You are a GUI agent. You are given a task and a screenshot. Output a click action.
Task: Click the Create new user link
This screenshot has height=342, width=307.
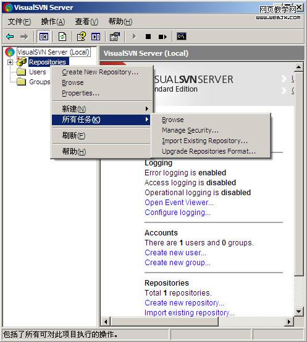click(x=175, y=253)
